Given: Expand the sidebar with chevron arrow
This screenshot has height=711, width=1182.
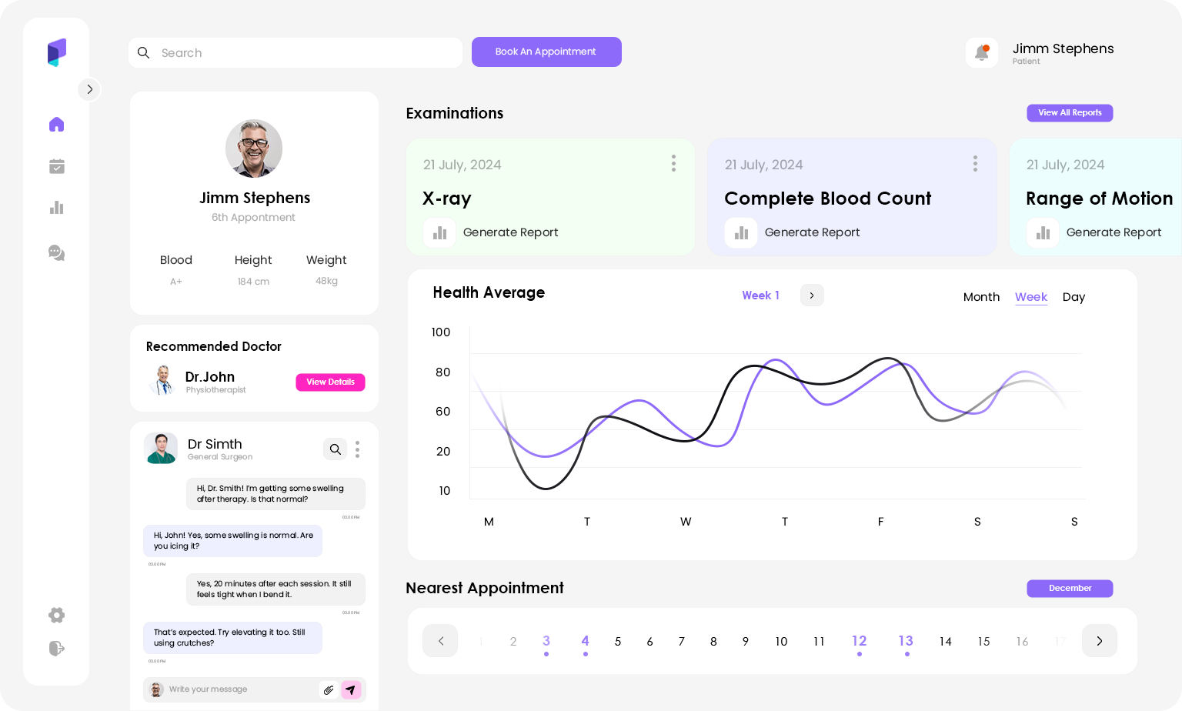Looking at the screenshot, I should tap(89, 89).
